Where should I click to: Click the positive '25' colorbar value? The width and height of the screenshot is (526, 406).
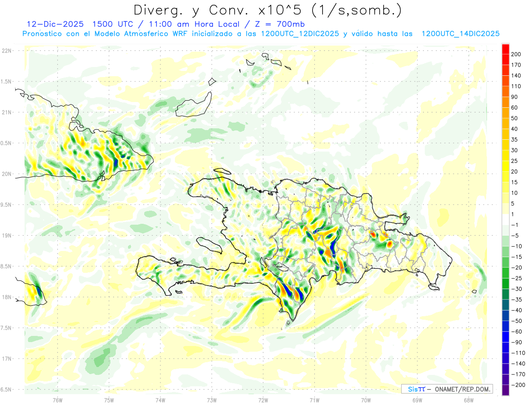pos(515,161)
